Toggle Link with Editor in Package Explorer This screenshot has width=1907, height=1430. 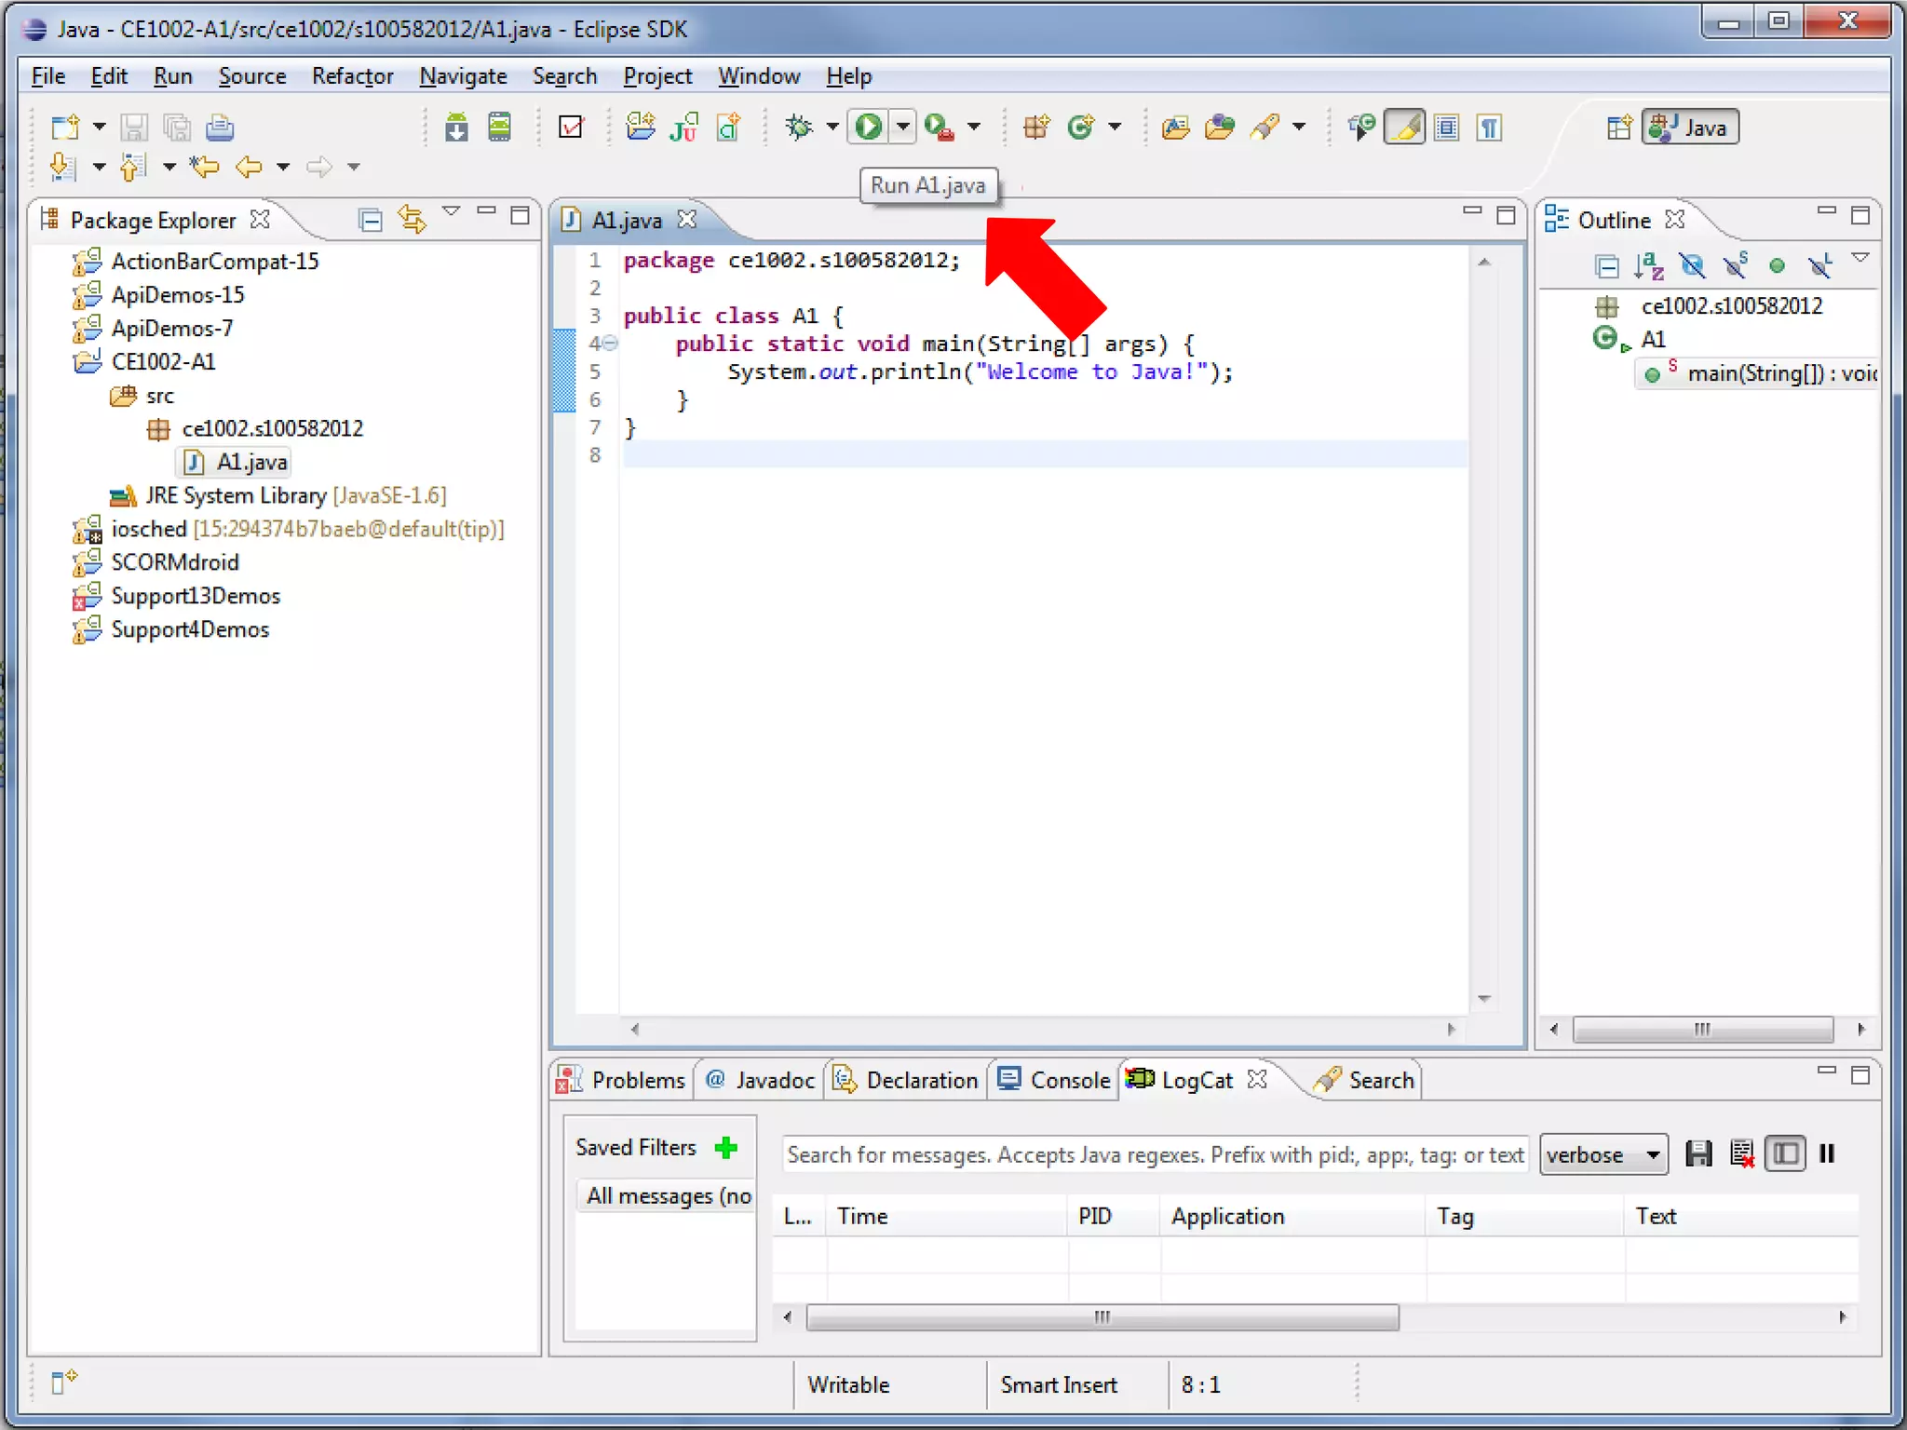tap(412, 220)
